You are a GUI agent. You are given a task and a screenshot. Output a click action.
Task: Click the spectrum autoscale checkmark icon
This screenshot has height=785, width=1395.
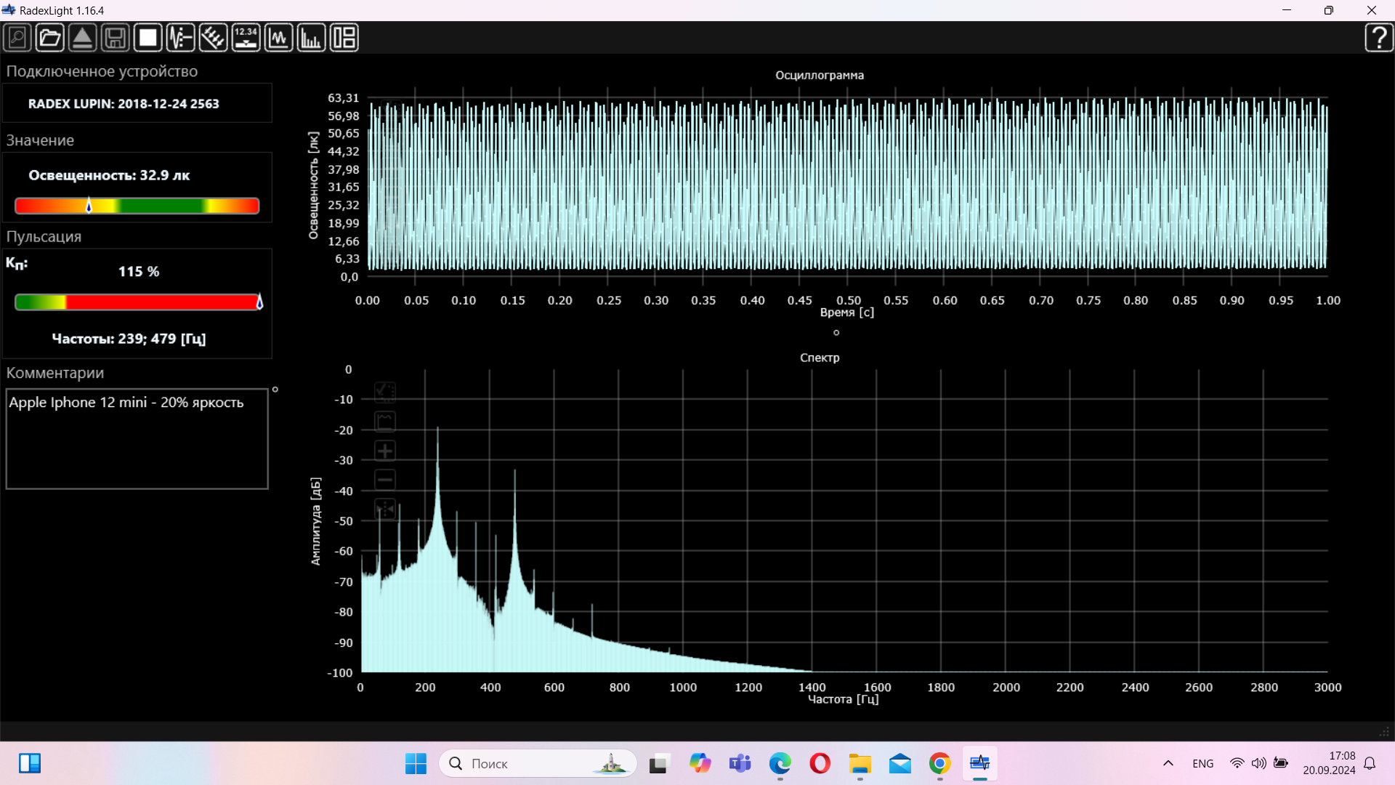[385, 392]
